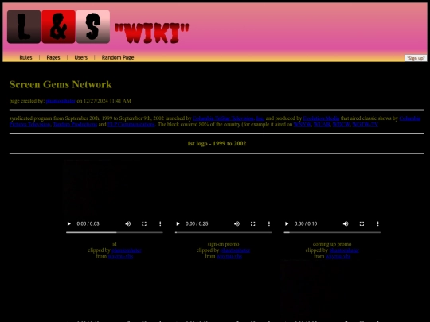Click the Screen Gems Network heading
The image size is (430, 322).
tap(61, 84)
